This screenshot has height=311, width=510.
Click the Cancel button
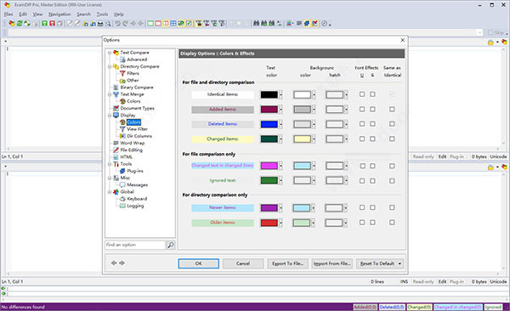click(243, 263)
